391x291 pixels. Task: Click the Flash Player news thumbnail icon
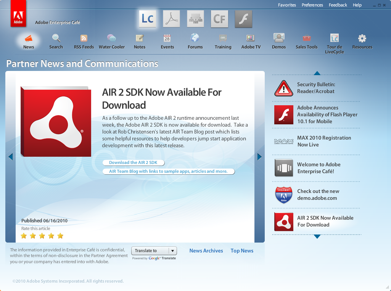click(284, 115)
